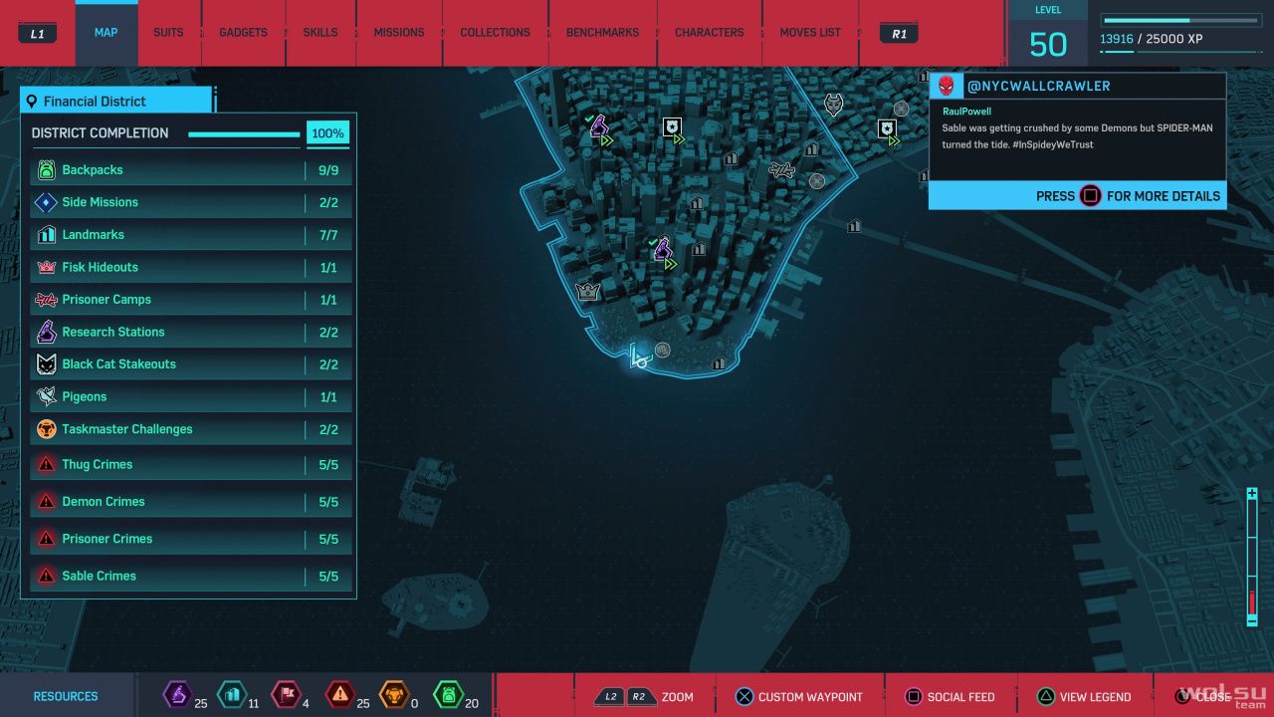Click the RESOURCES label in the bottom bar
This screenshot has height=717, width=1274.
tap(66, 696)
